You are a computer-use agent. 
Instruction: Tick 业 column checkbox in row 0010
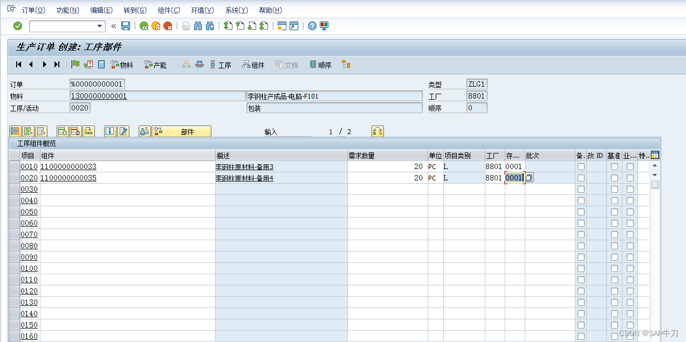coord(630,166)
